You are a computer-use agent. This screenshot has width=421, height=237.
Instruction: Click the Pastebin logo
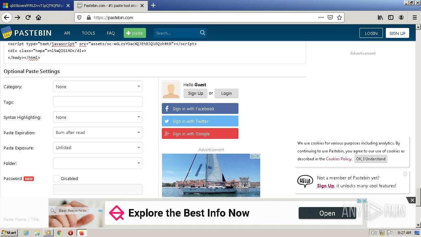tap(26, 33)
